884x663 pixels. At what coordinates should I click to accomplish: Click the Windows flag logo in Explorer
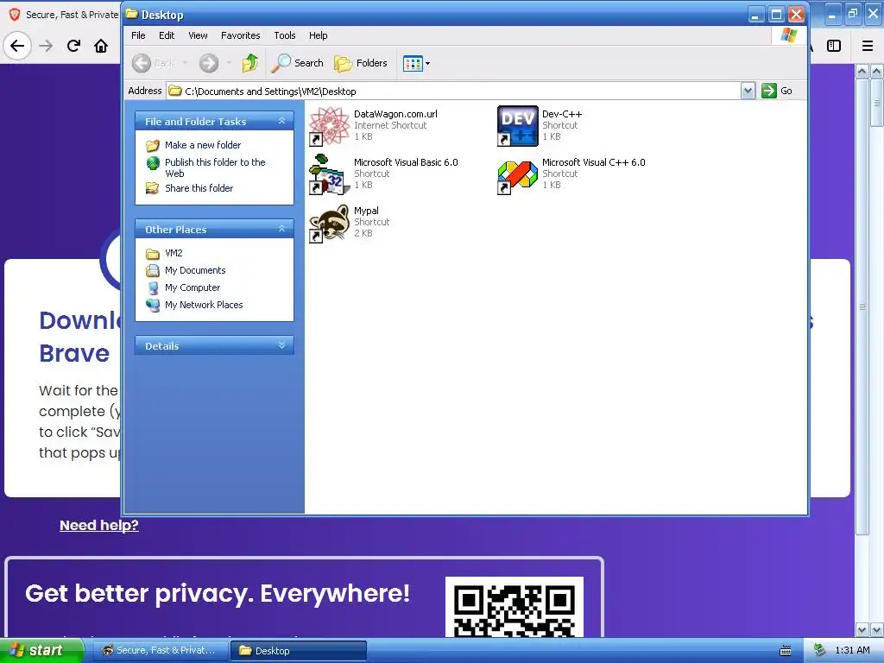pyautogui.click(x=789, y=35)
